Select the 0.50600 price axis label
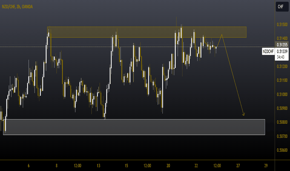 click(x=282, y=150)
